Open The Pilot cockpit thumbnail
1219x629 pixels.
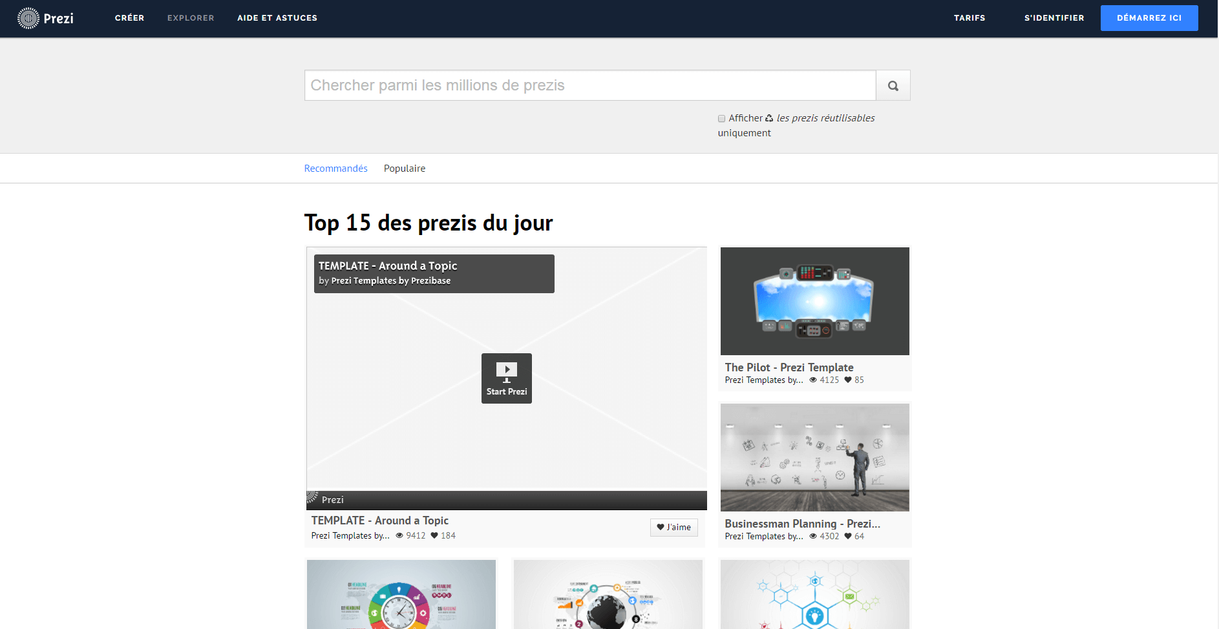pos(815,301)
